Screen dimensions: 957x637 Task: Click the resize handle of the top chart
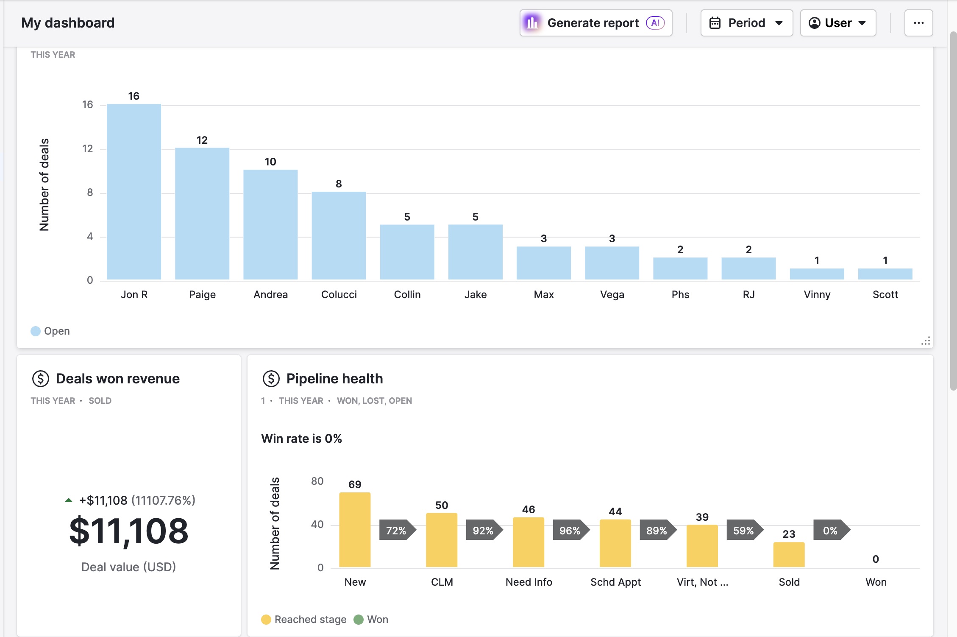926,341
